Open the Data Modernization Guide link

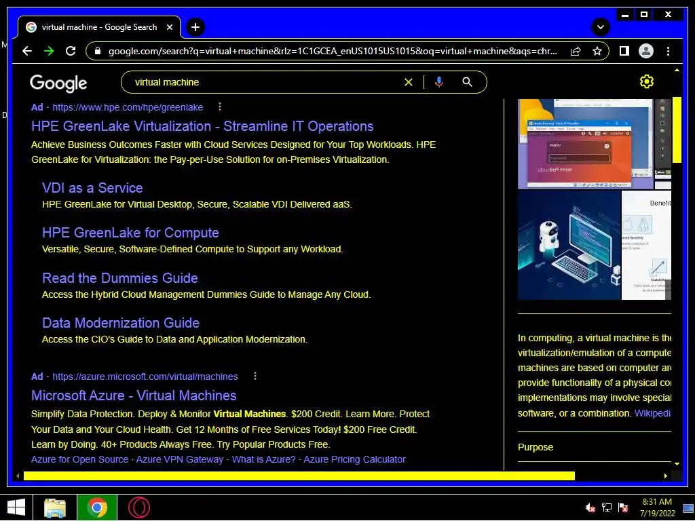point(121,322)
